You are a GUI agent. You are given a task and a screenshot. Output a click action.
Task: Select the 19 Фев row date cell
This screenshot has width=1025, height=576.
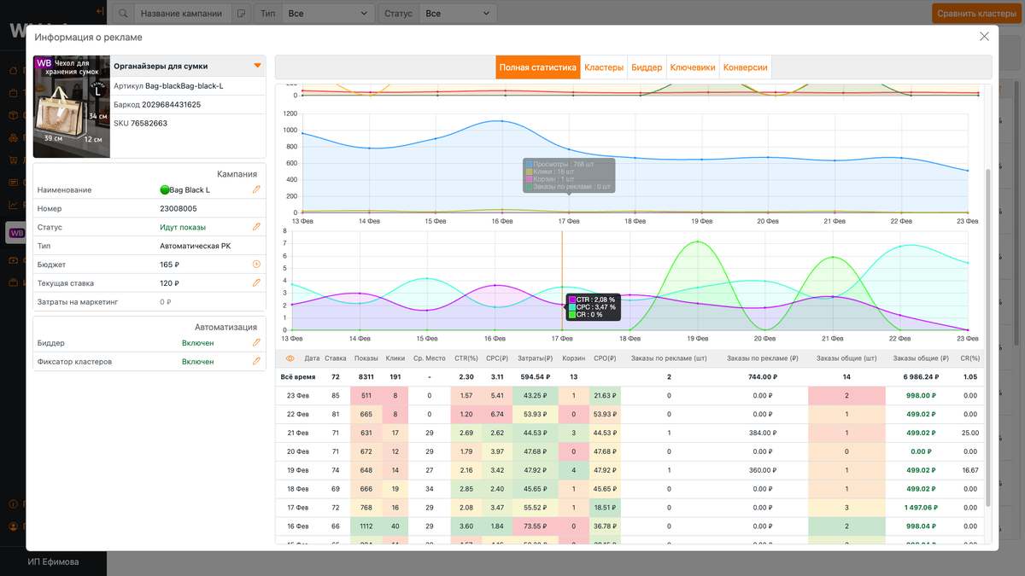298,470
